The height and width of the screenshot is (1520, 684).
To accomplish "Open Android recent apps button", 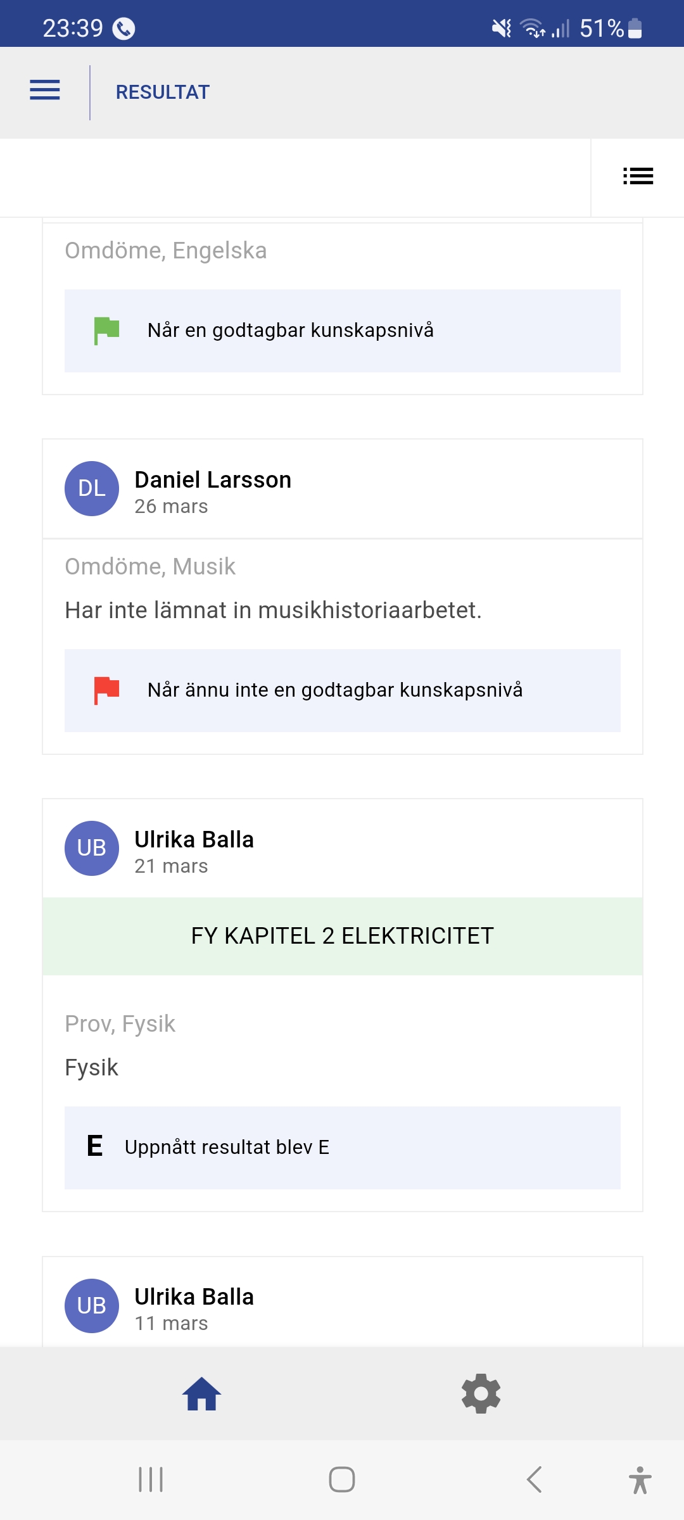I will pos(151,1479).
